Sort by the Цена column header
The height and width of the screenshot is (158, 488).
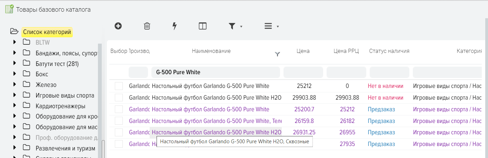303,51
